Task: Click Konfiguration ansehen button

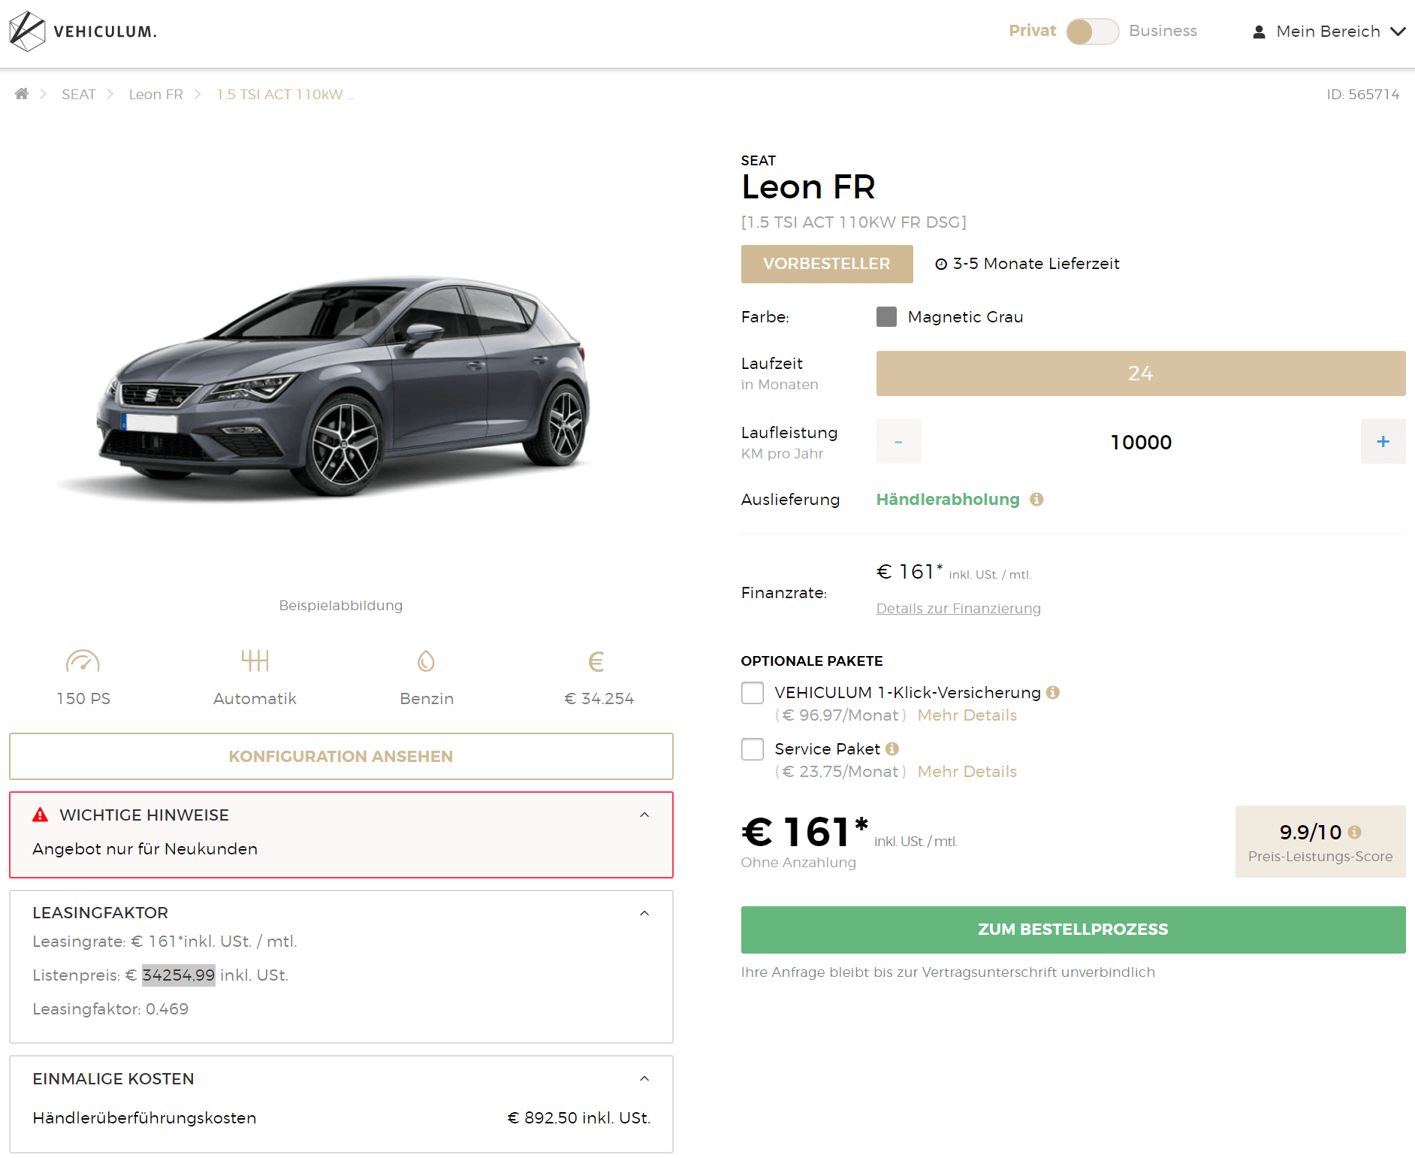Action: [341, 757]
